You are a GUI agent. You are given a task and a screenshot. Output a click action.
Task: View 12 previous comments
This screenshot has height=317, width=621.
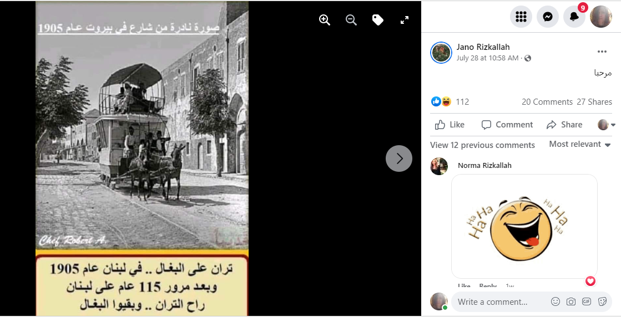coord(482,145)
